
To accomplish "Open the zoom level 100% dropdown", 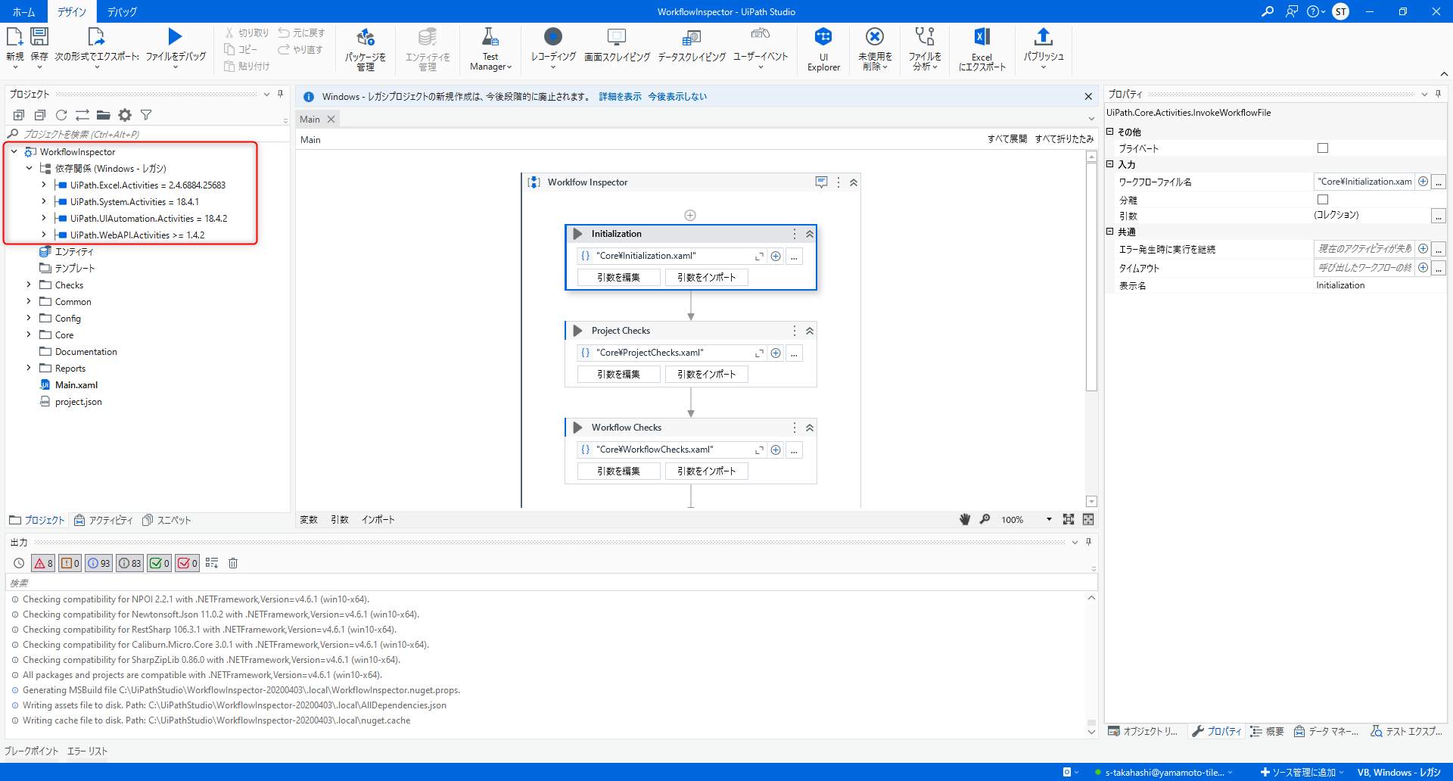I will tap(1049, 519).
